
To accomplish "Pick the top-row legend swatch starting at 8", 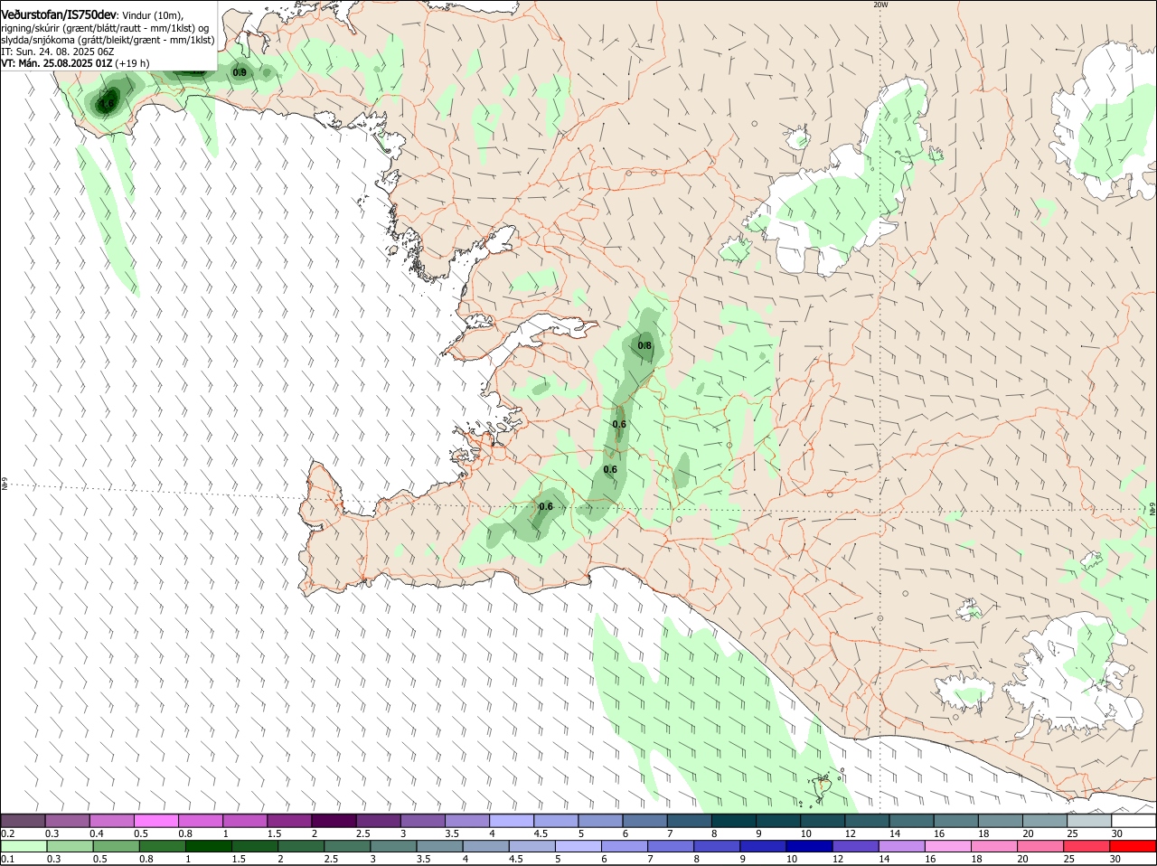I will [x=733, y=821].
